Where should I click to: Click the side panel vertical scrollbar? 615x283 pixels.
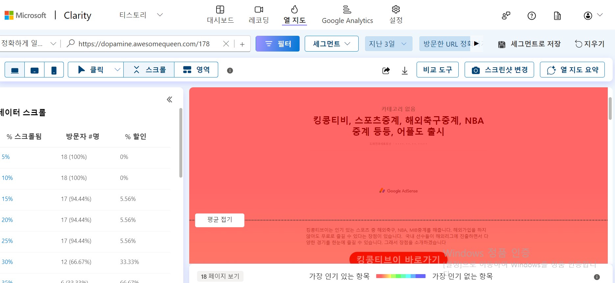pos(181,143)
